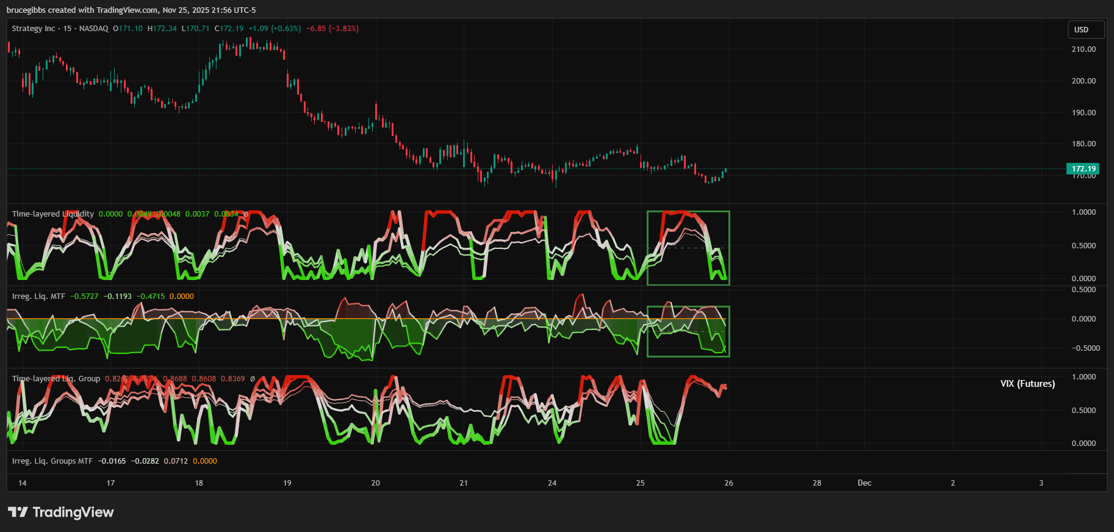
Task: Click the red -6.85 (-3.83%) change value
Action: coord(332,29)
